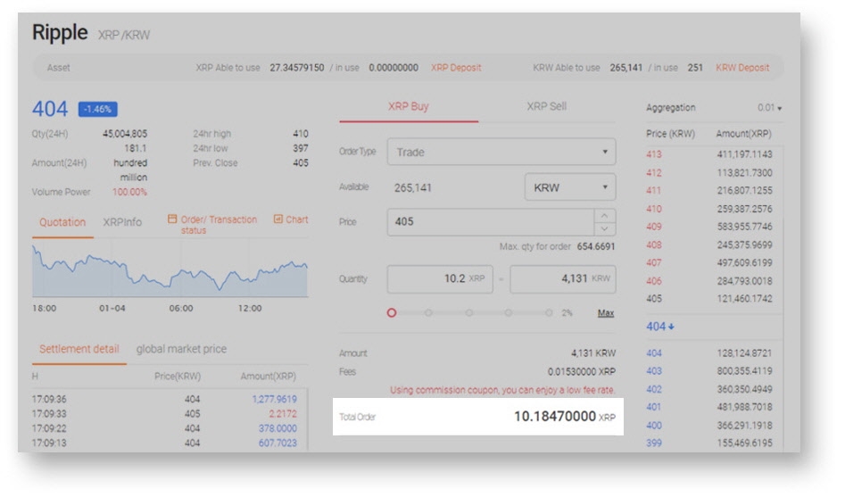Click the Total Order 10.18470000 XRP value
The image size is (845, 497).
(565, 417)
